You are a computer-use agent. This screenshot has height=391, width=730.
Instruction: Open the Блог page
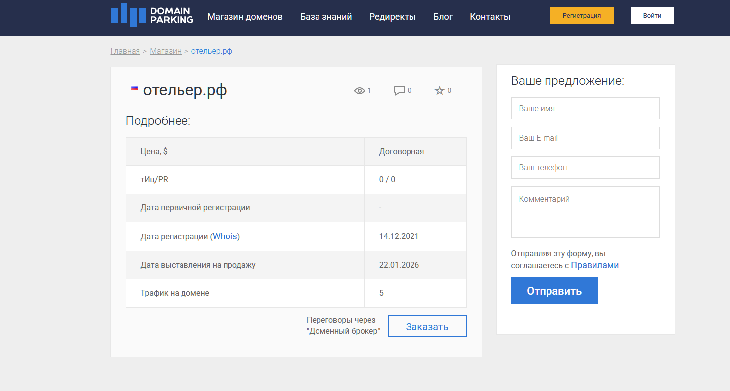443,17
